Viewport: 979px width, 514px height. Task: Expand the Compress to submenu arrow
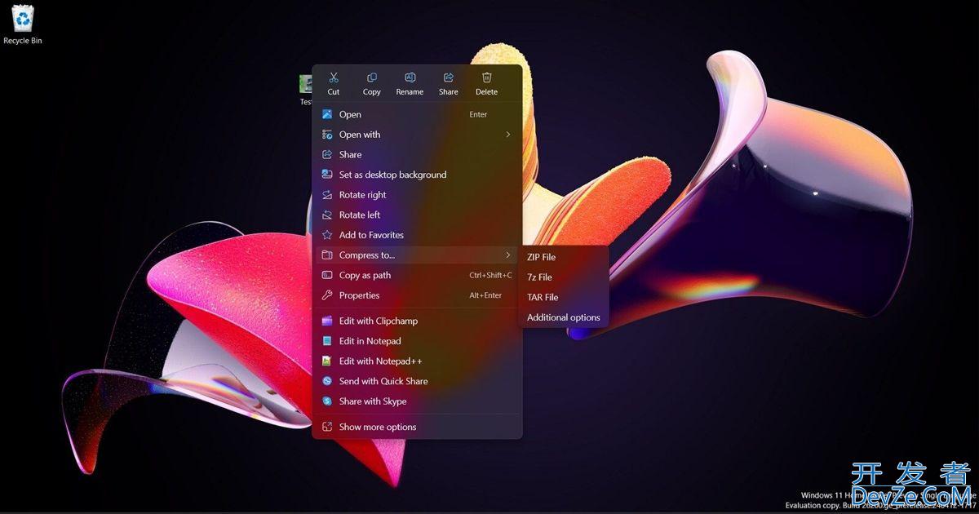pos(507,255)
